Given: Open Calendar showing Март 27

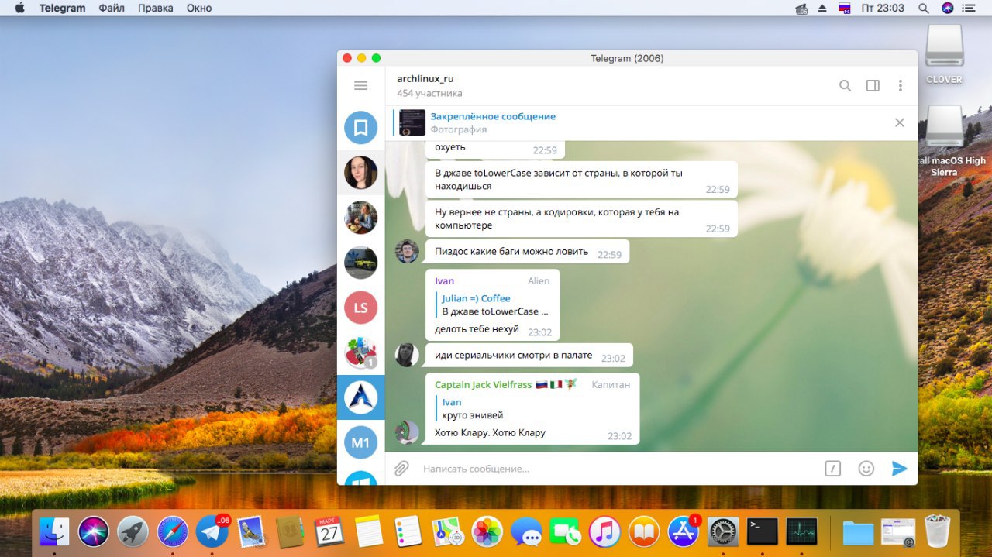Looking at the screenshot, I should tap(329, 531).
